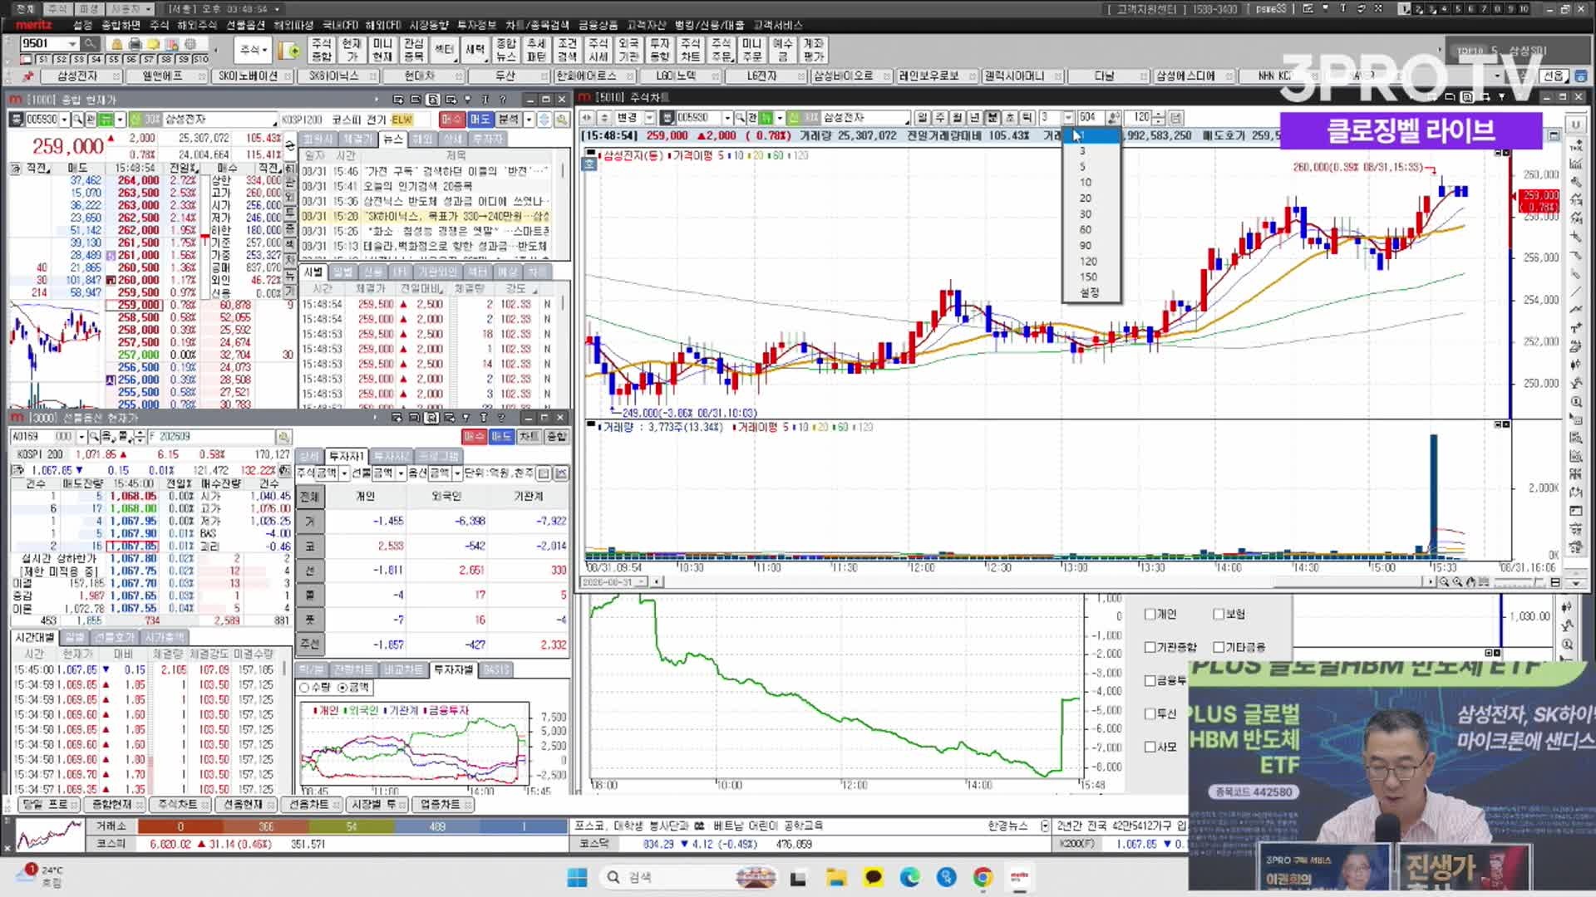Click the search magnifier next to screen number 9501
This screenshot has width=1596, height=897.
(90, 44)
